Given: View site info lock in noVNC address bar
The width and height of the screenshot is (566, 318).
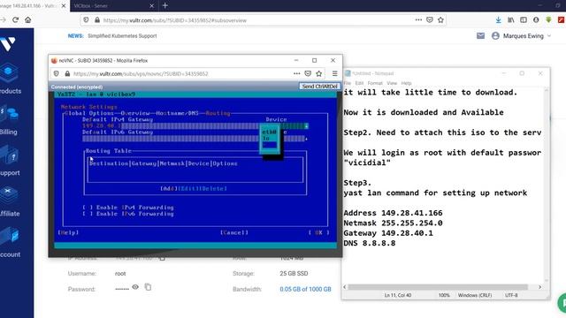Looking at the screenshot, I should click(x=67, y=73).
